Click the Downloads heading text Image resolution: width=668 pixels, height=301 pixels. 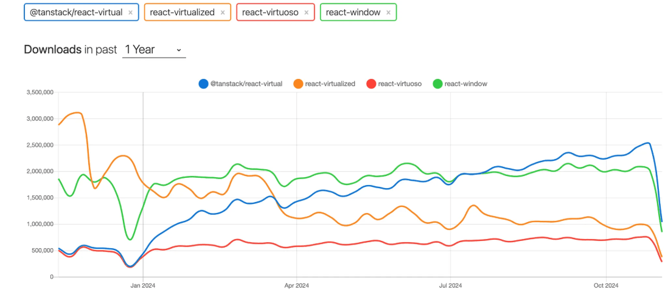point(53,50)
